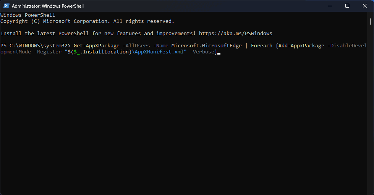Click the Get-AppXPackage command text

tap(96, 46)
